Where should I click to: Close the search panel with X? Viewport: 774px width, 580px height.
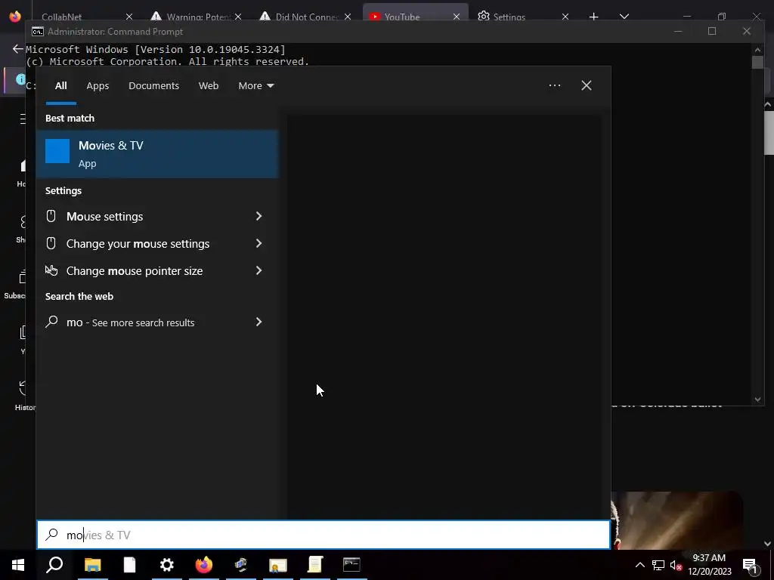(x=587, y=85)
